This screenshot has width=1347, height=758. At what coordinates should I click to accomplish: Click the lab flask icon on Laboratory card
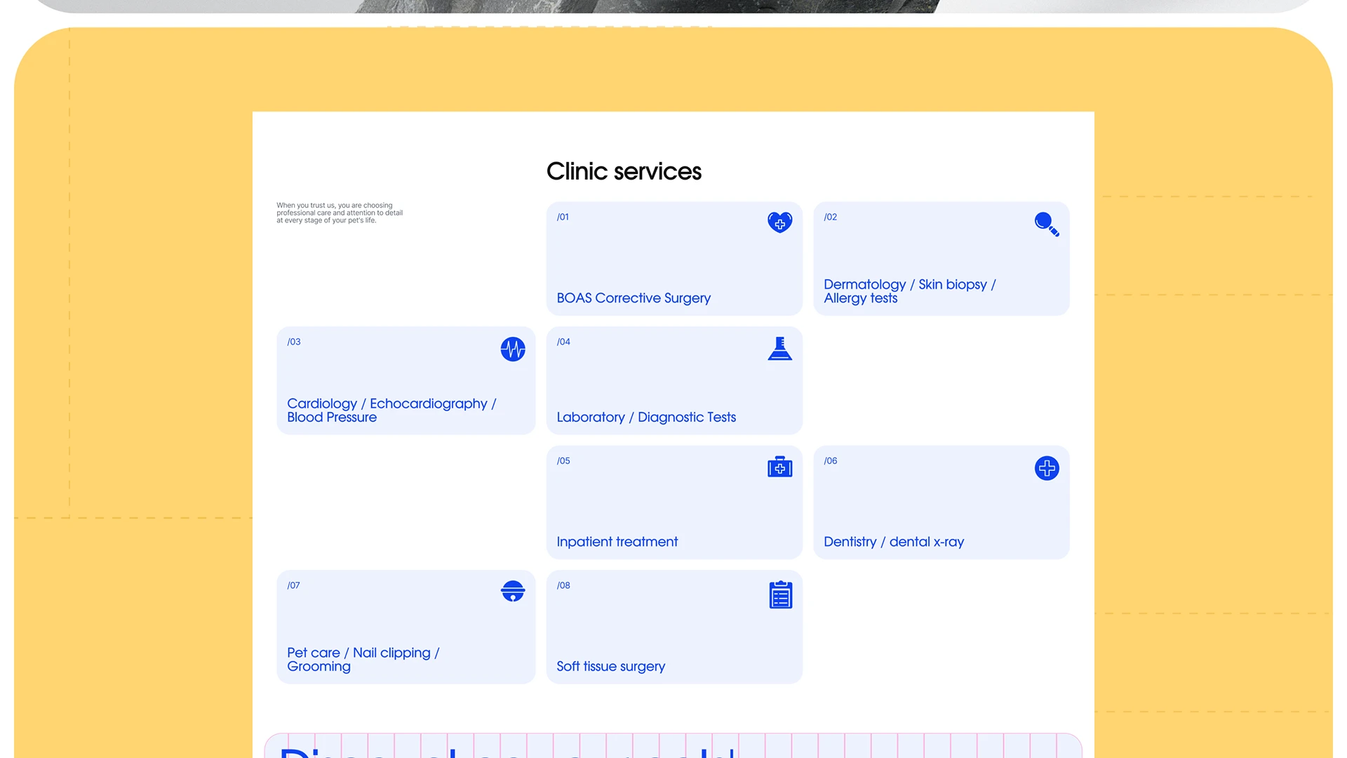[x=779, y=349]
